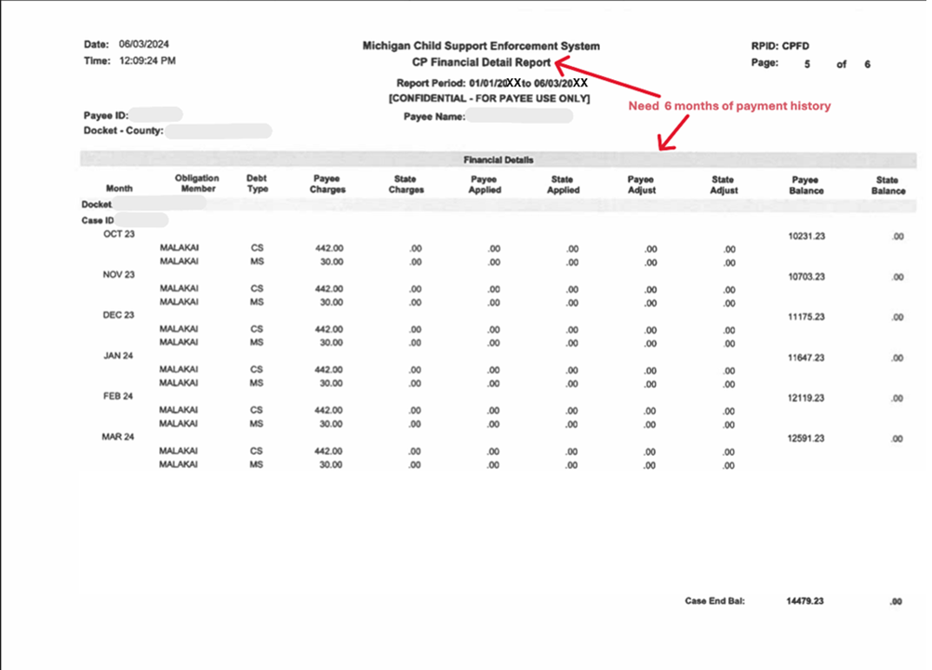Click the "Payee Name:" label
This screenshot has height=670, width=932.
point(434,116)
